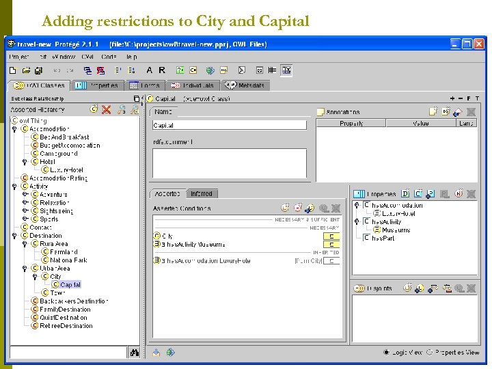Viewport: 492px width, 369px height.
Task: Select the Logic View radio button
Action: click(x=386, y=353)
